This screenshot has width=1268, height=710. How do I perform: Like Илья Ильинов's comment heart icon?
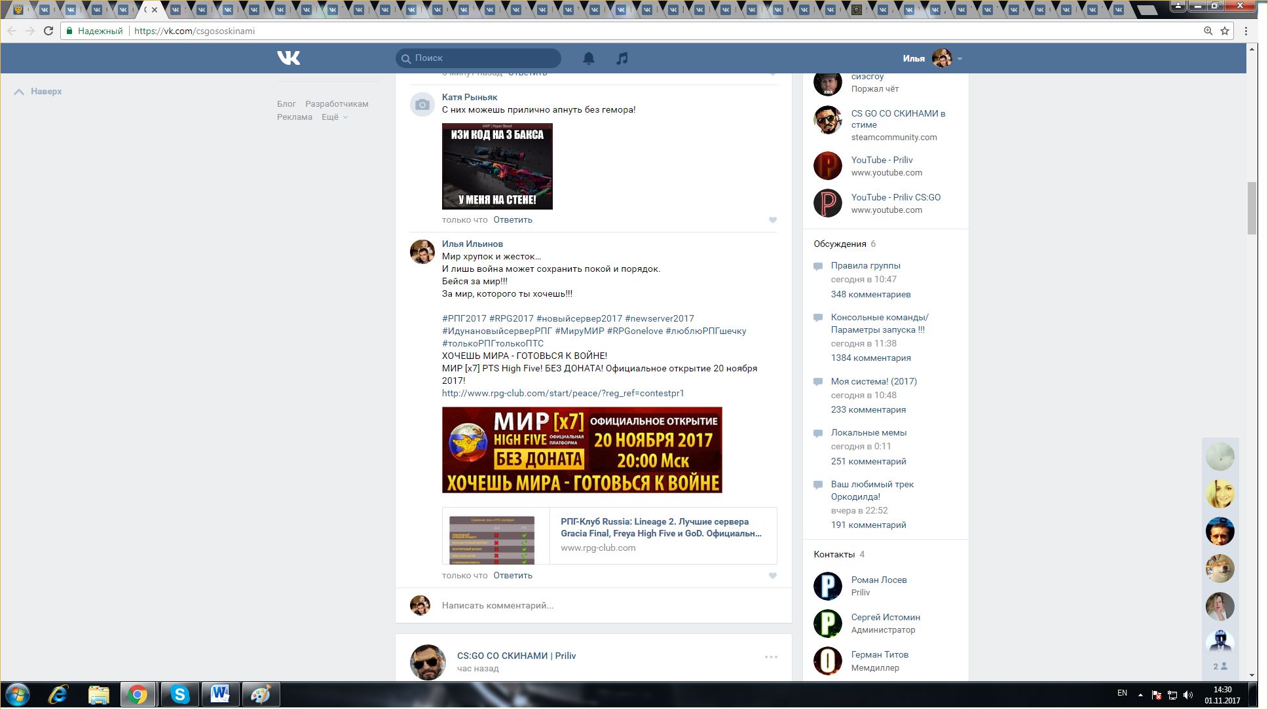tap(773, 576)
